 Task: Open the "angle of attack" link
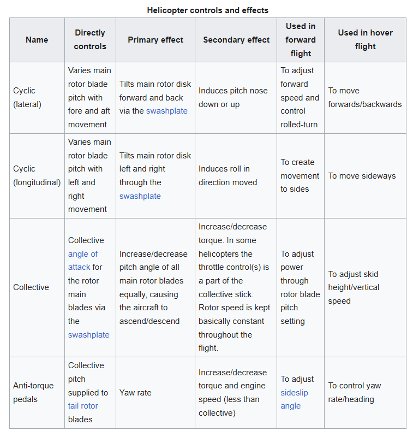[83, 261]
